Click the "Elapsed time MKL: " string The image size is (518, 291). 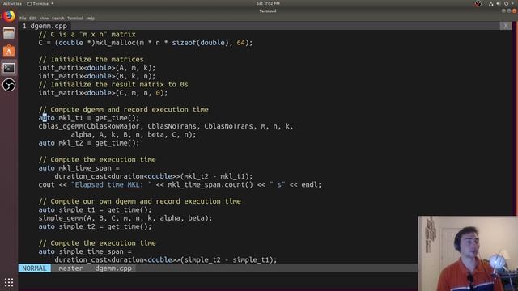click(x=112, y=185)
